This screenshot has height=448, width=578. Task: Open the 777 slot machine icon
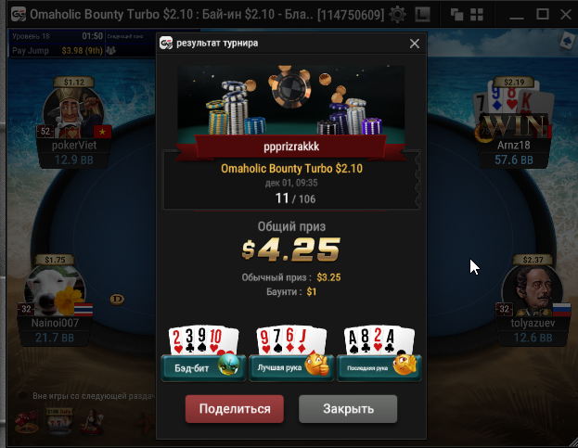coord(59,421)
